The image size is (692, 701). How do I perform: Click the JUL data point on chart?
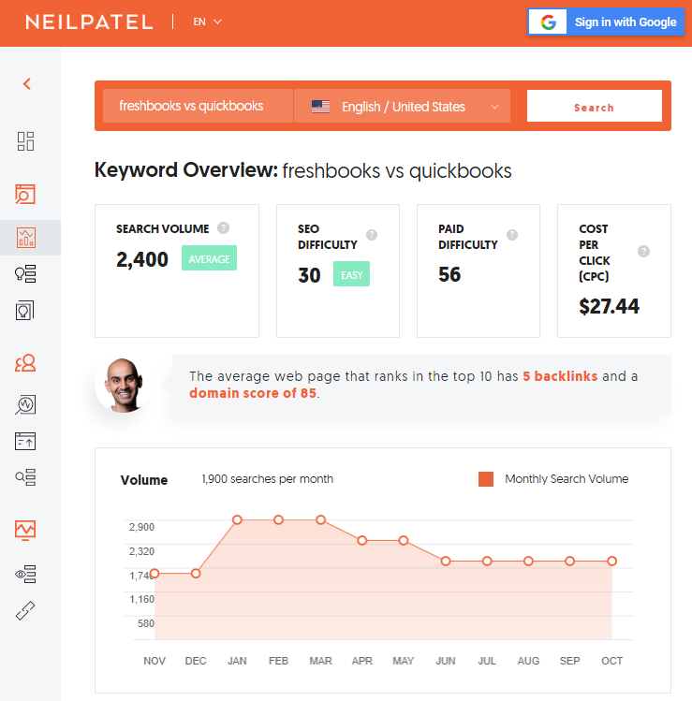(487, 561)
